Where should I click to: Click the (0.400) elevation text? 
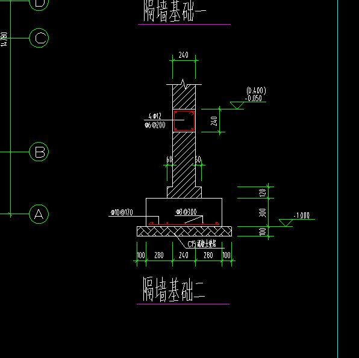[256, 91]
